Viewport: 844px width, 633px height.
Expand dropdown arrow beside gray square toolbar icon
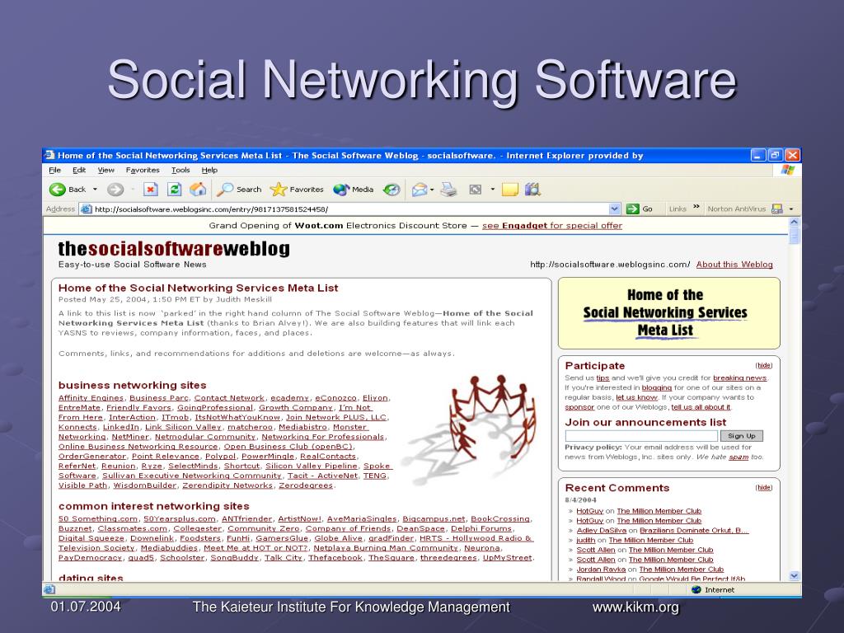[492, 190]
